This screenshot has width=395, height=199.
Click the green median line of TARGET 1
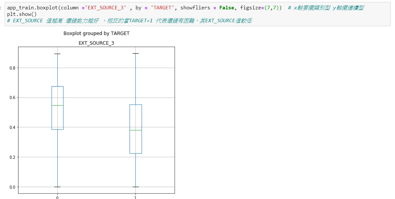click(x=136, y=130)
